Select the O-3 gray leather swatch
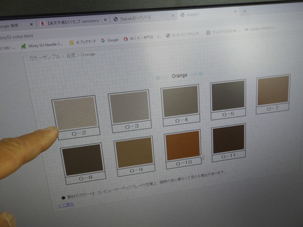303x227 pixels. (129, 107)
